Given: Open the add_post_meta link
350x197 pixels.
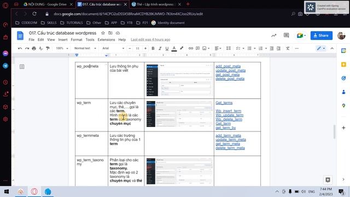Looking at the screenshot, I should coord(228,66).
